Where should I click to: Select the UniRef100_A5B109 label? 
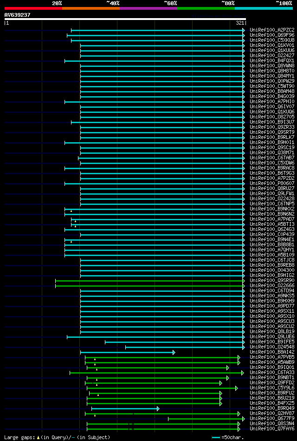pyautogui.click(x=272, y=255)
